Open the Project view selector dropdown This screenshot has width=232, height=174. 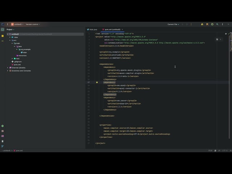[11, 29]
